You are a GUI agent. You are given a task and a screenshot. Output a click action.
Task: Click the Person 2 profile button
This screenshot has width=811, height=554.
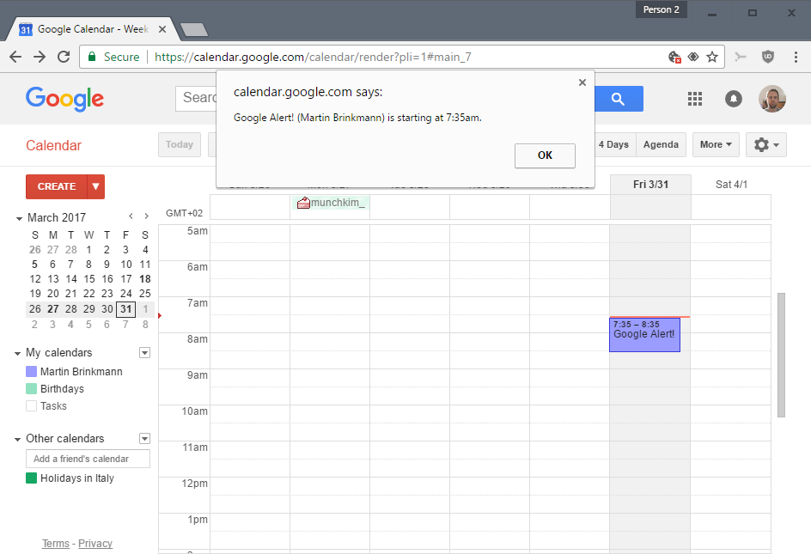(x=661, y=9)
